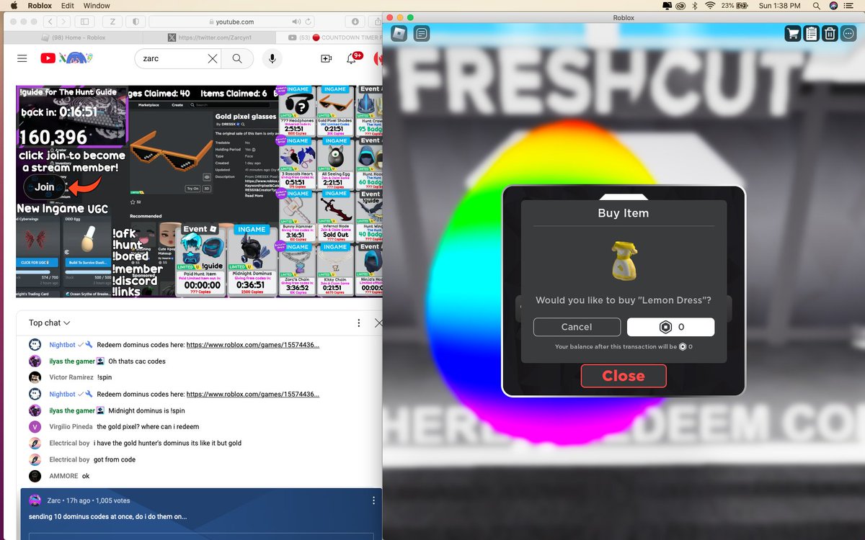The height and width of the screenshot is (540, 865).
Task: Close the live chat panel
Action: tap(378, 323)
